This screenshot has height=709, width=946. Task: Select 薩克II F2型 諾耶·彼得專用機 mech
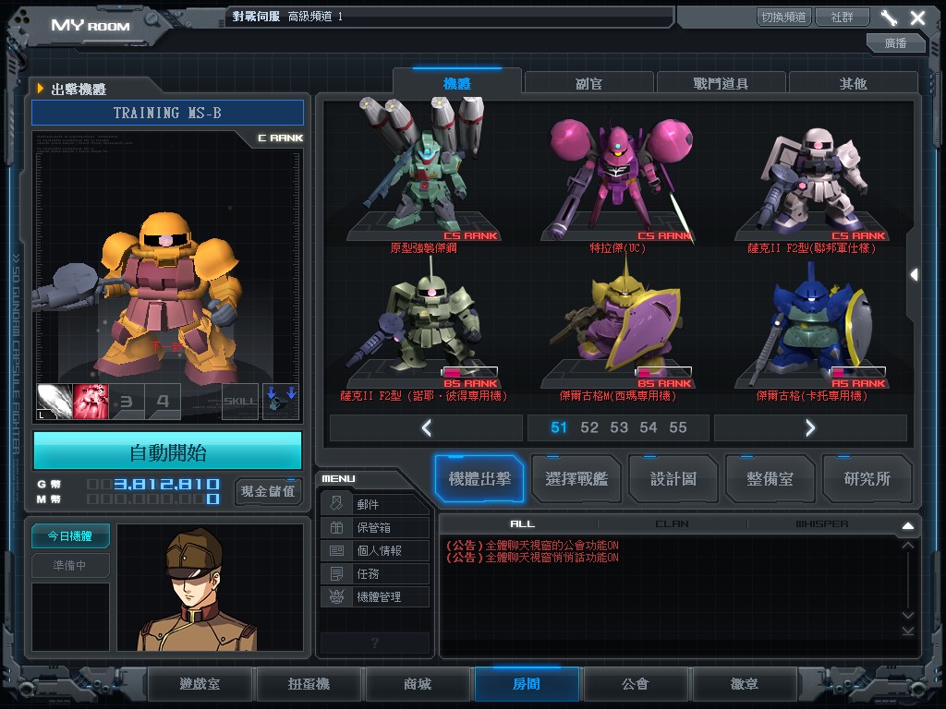[423, 329]
